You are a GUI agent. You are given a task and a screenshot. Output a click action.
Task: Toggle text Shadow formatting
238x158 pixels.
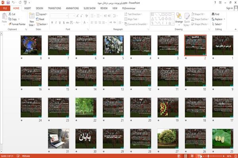[64, 23]
